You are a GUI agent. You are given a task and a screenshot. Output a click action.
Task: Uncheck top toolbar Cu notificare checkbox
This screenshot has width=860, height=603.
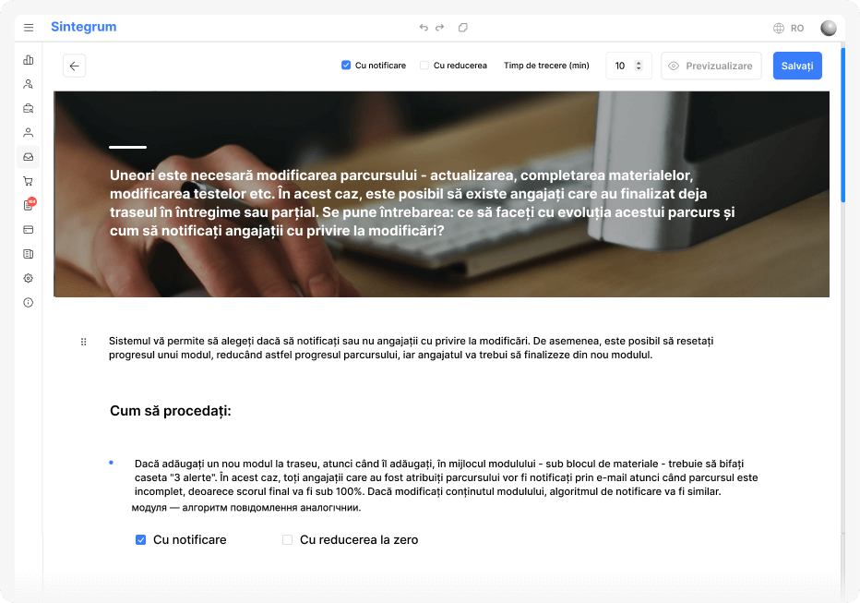[x=346, y=66]
